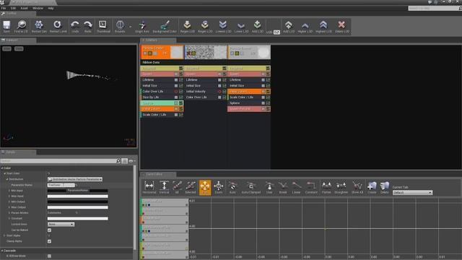
Task: Toggle Can be Baked checkbox
Action: point(49,230)
